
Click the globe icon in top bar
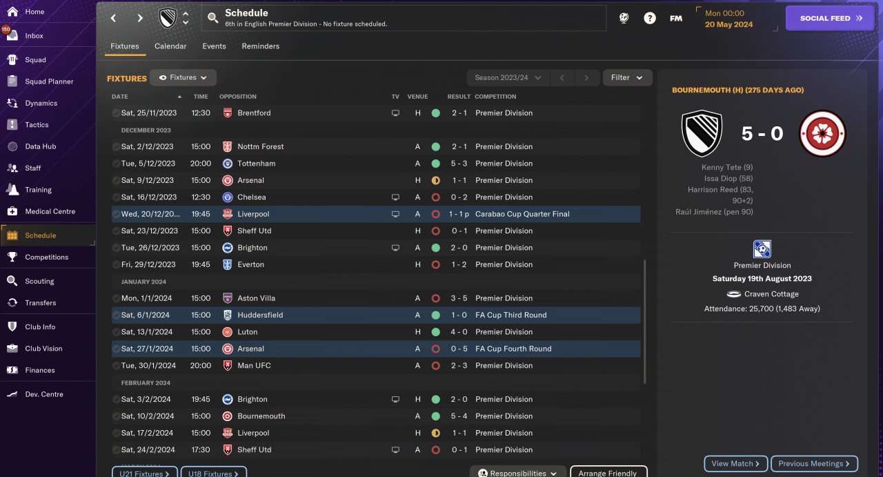624,19
